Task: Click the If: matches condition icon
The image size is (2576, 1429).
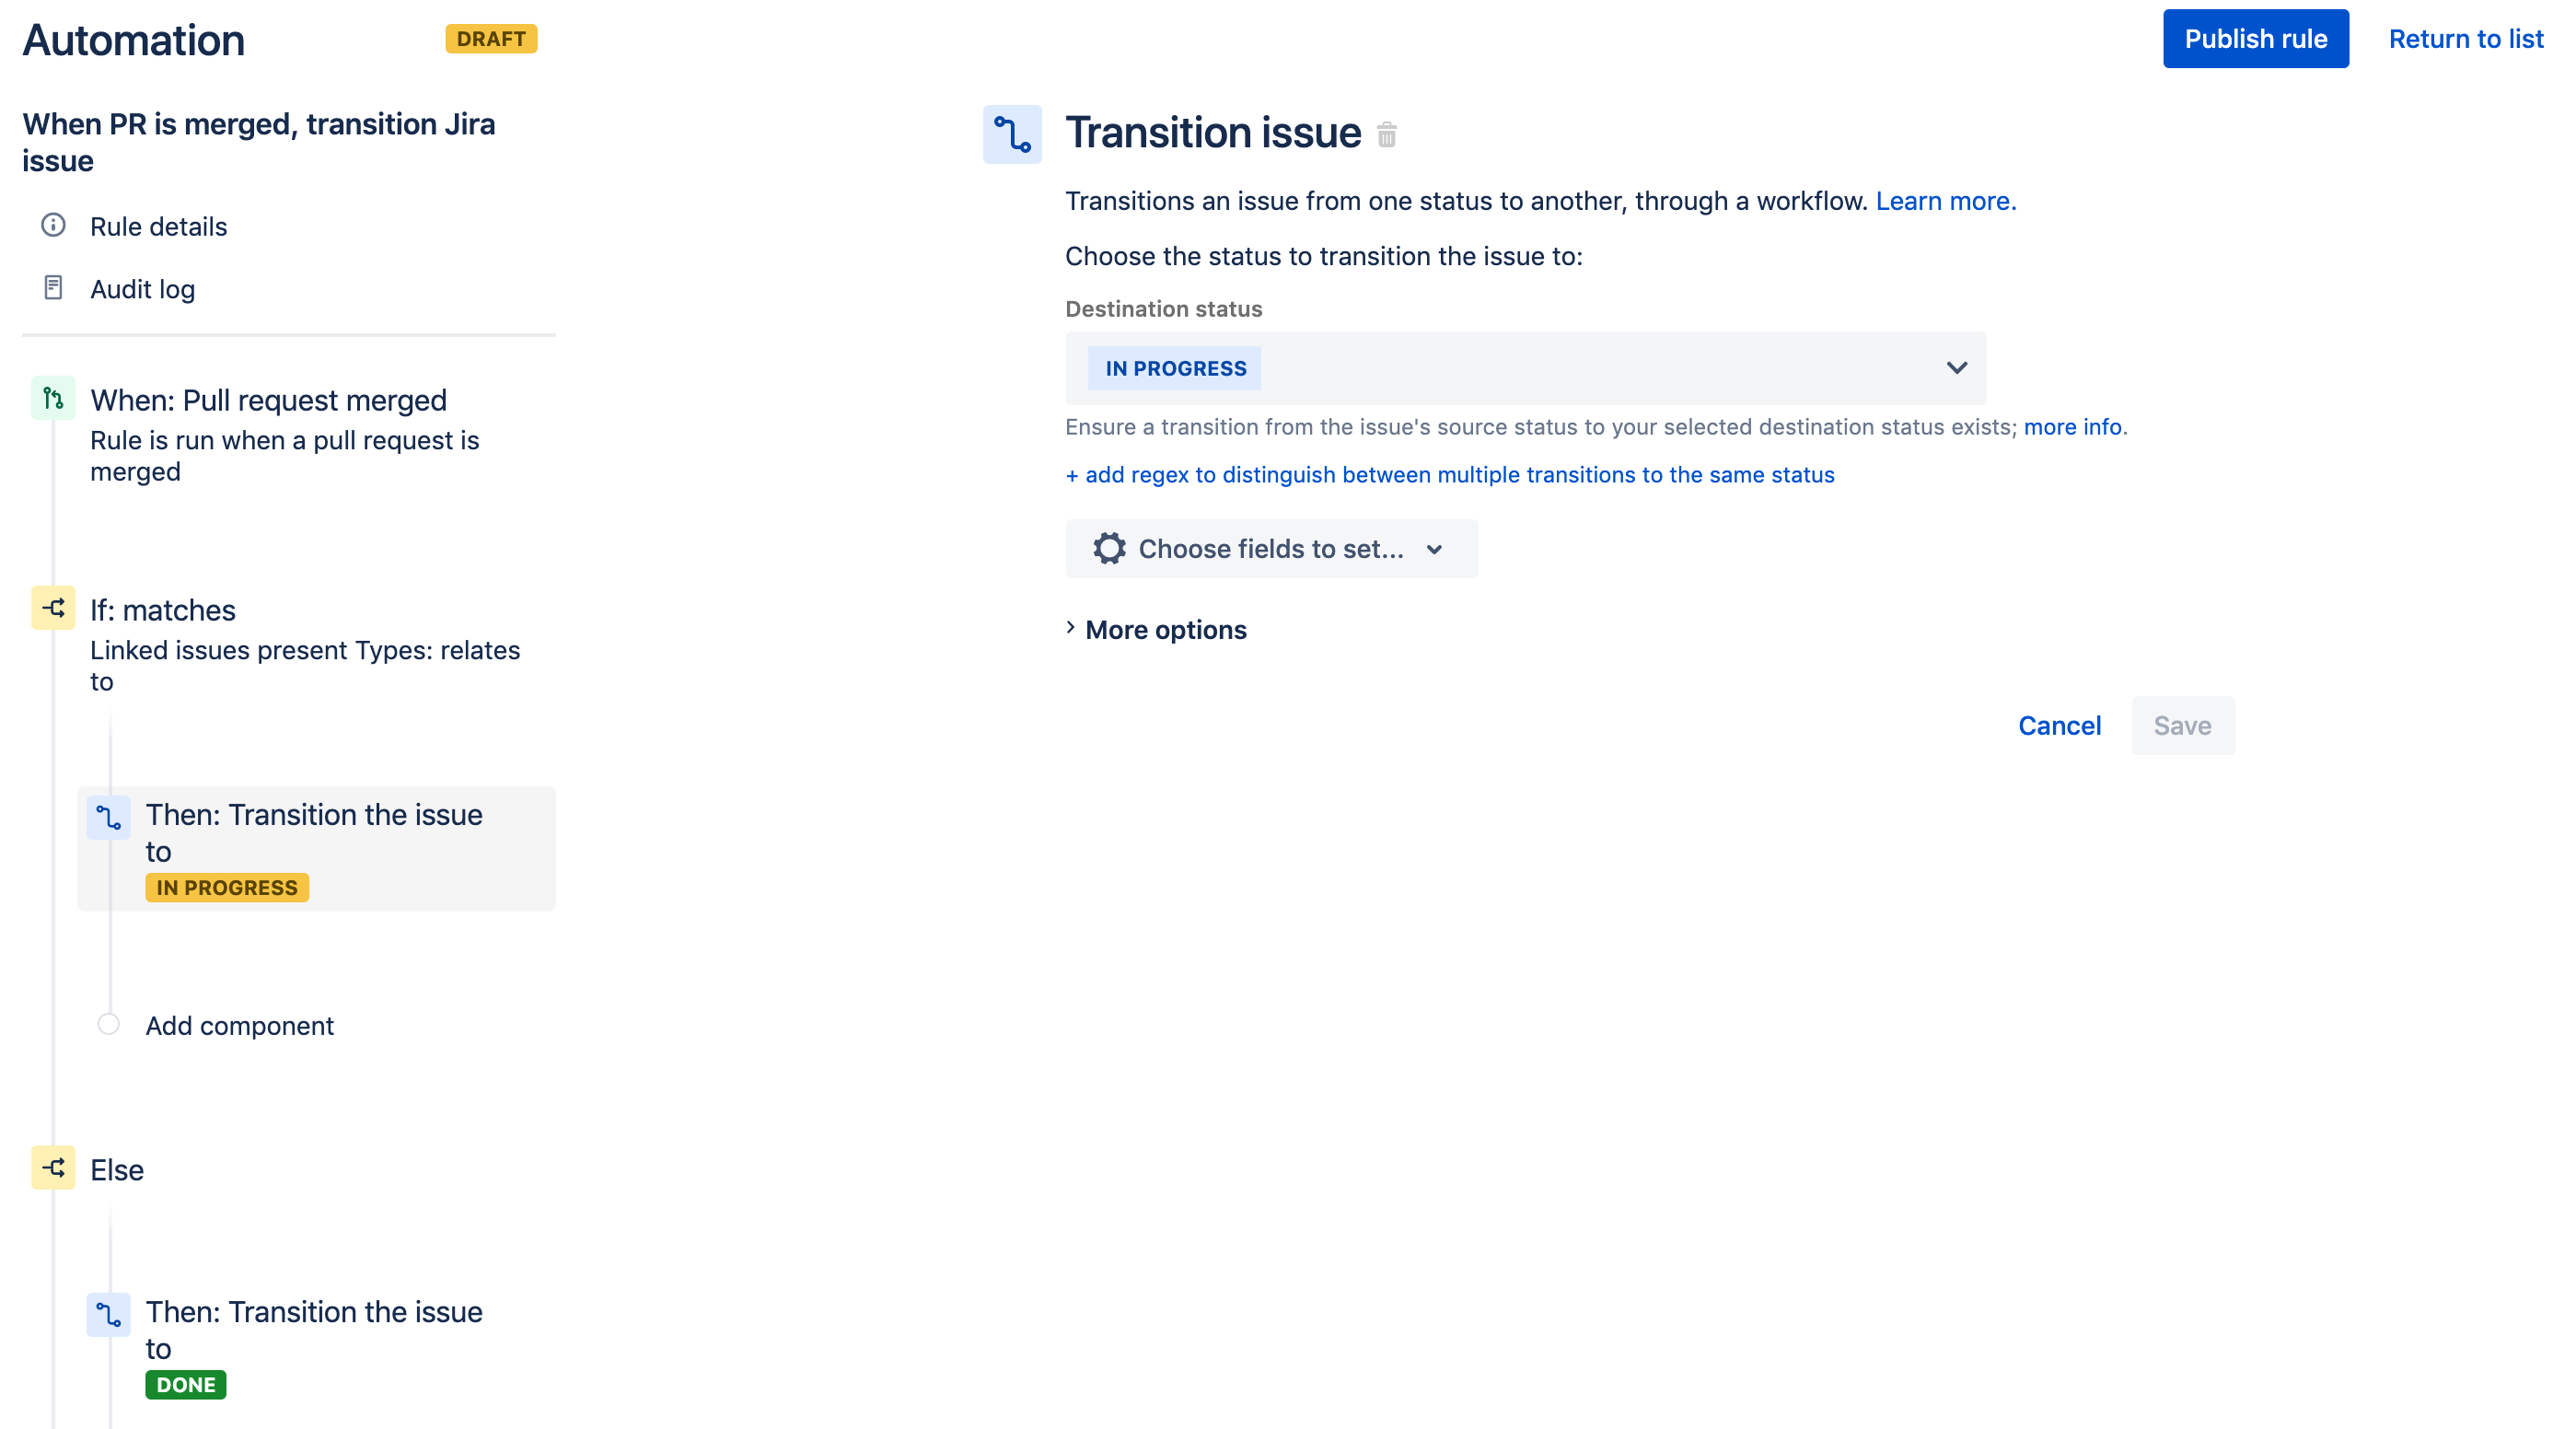Action: pos(54,609)
